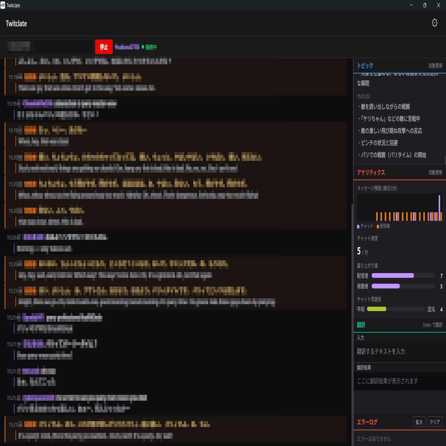Image resolution: width=446 pixels, height=446 pixels.
Task: Click topic 'ピンチの状況と回避'
Action: (379, 143)
